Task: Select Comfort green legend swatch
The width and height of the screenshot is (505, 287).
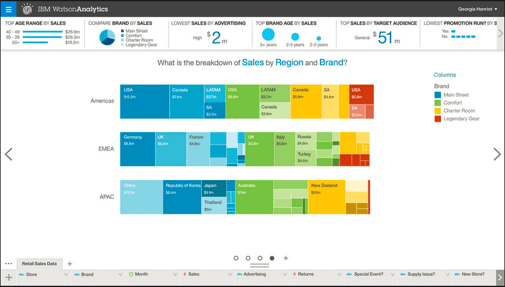Action: (x=438, y=103)
